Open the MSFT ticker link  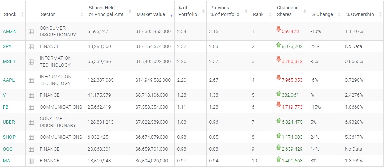click(9, 62)
